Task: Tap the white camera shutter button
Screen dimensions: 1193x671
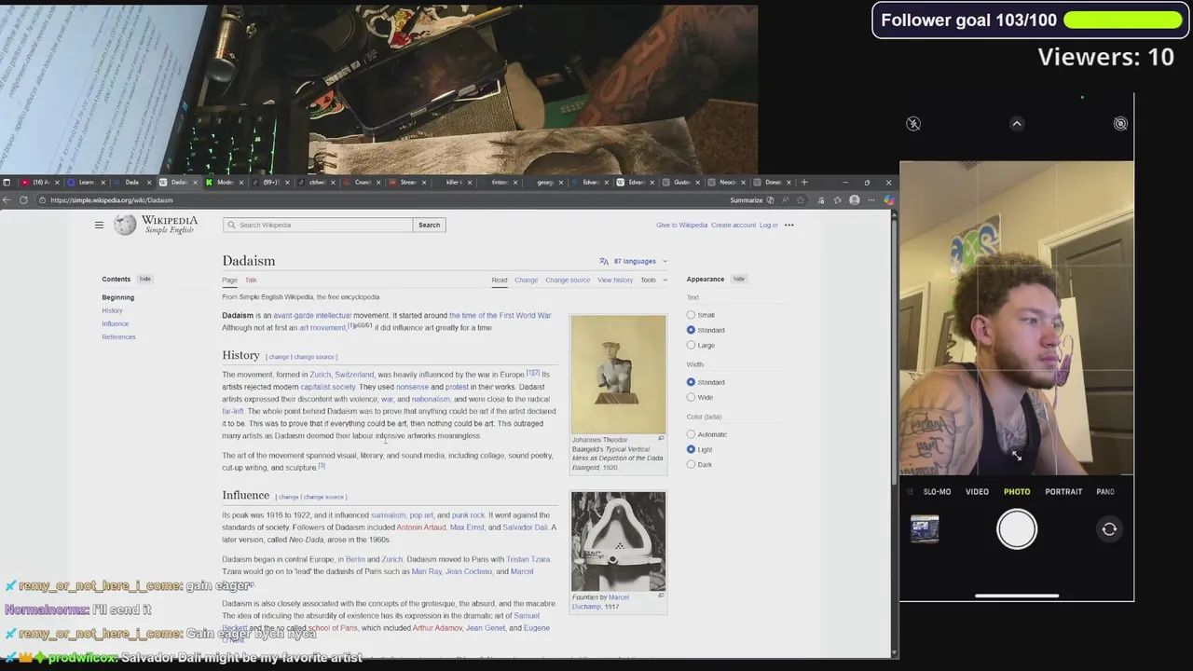Action: (1017, 529)
